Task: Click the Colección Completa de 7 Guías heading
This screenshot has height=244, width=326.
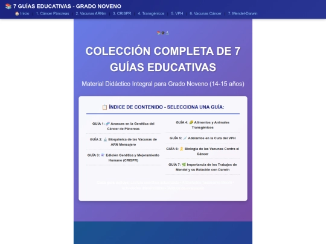Action: [x=163, y=59]
